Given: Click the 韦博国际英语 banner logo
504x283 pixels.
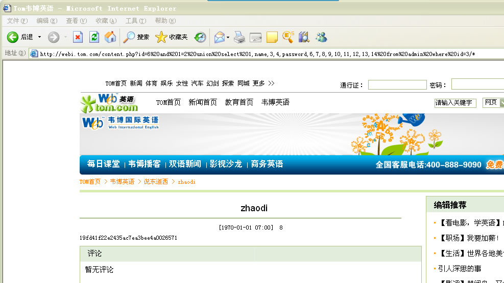Looking at the screenshot, I should 121,123.
